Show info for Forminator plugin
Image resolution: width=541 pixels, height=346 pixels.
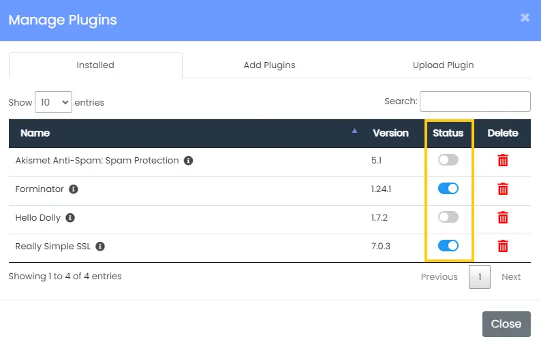(x=73, y=189)
